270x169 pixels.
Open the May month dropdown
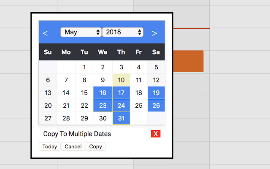point(81,32)
